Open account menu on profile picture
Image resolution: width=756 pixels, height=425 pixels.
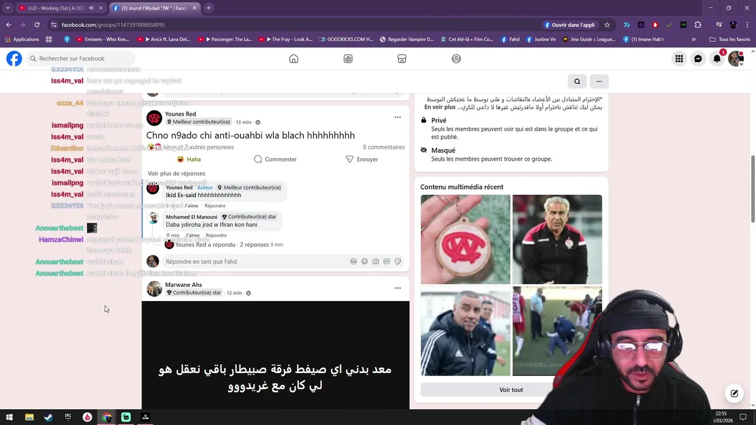tap(735, 58)
